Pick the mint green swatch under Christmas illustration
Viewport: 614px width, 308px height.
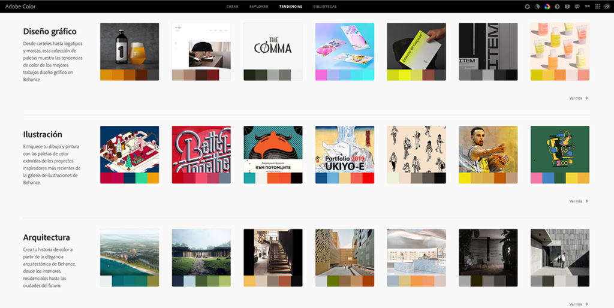[142, 178]
